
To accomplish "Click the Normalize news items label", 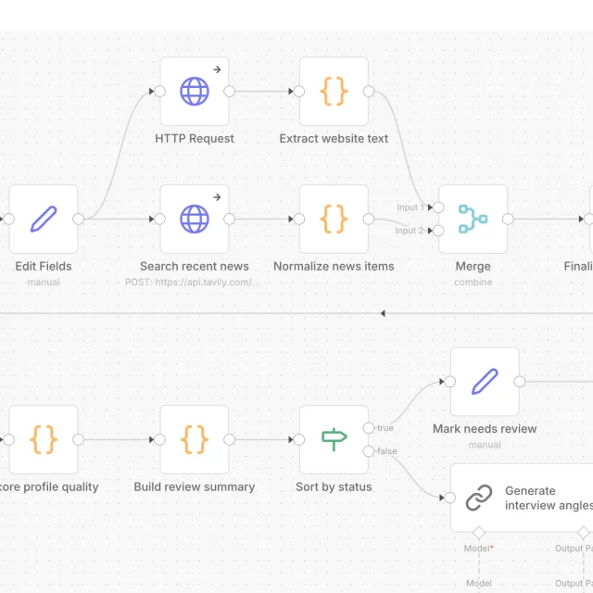I will (334, 266).
